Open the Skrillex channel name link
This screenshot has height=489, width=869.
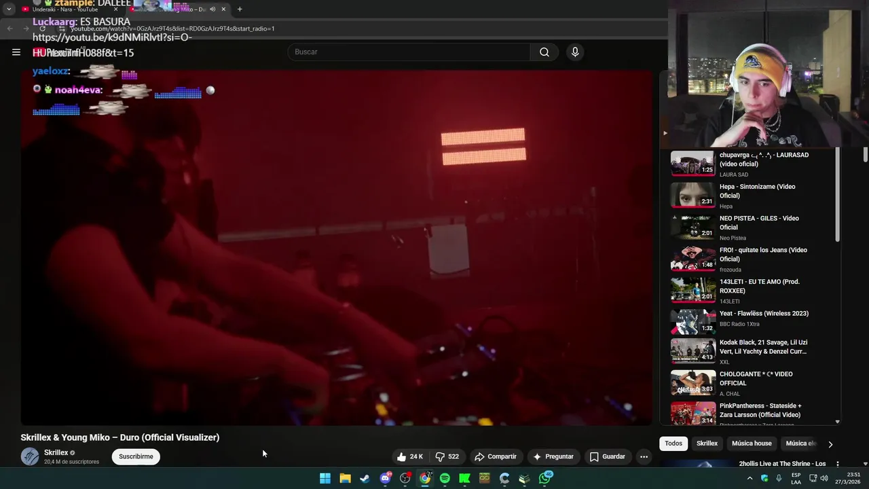tap(56, 452)
